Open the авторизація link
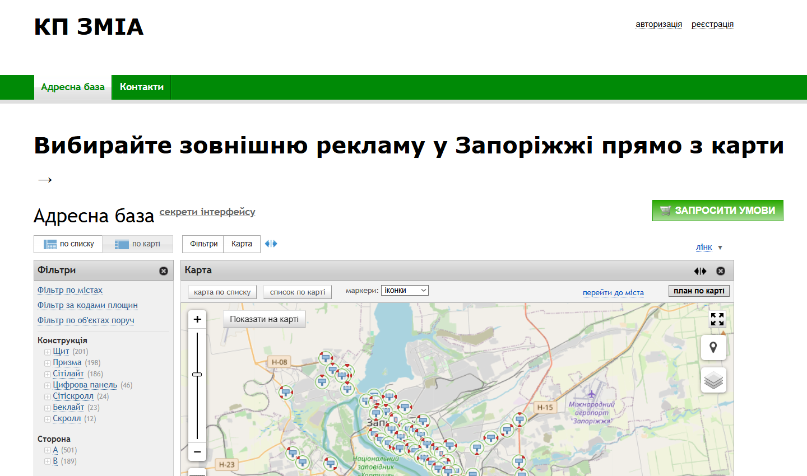Image resolution: width=807 pixels, height=476 pixels. pos(658,24)
